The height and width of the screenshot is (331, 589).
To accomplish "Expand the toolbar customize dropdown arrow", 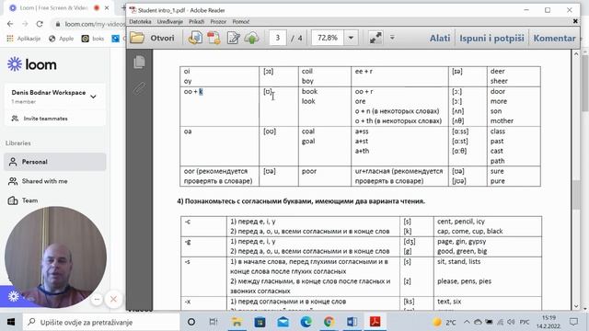I will 392,38.
